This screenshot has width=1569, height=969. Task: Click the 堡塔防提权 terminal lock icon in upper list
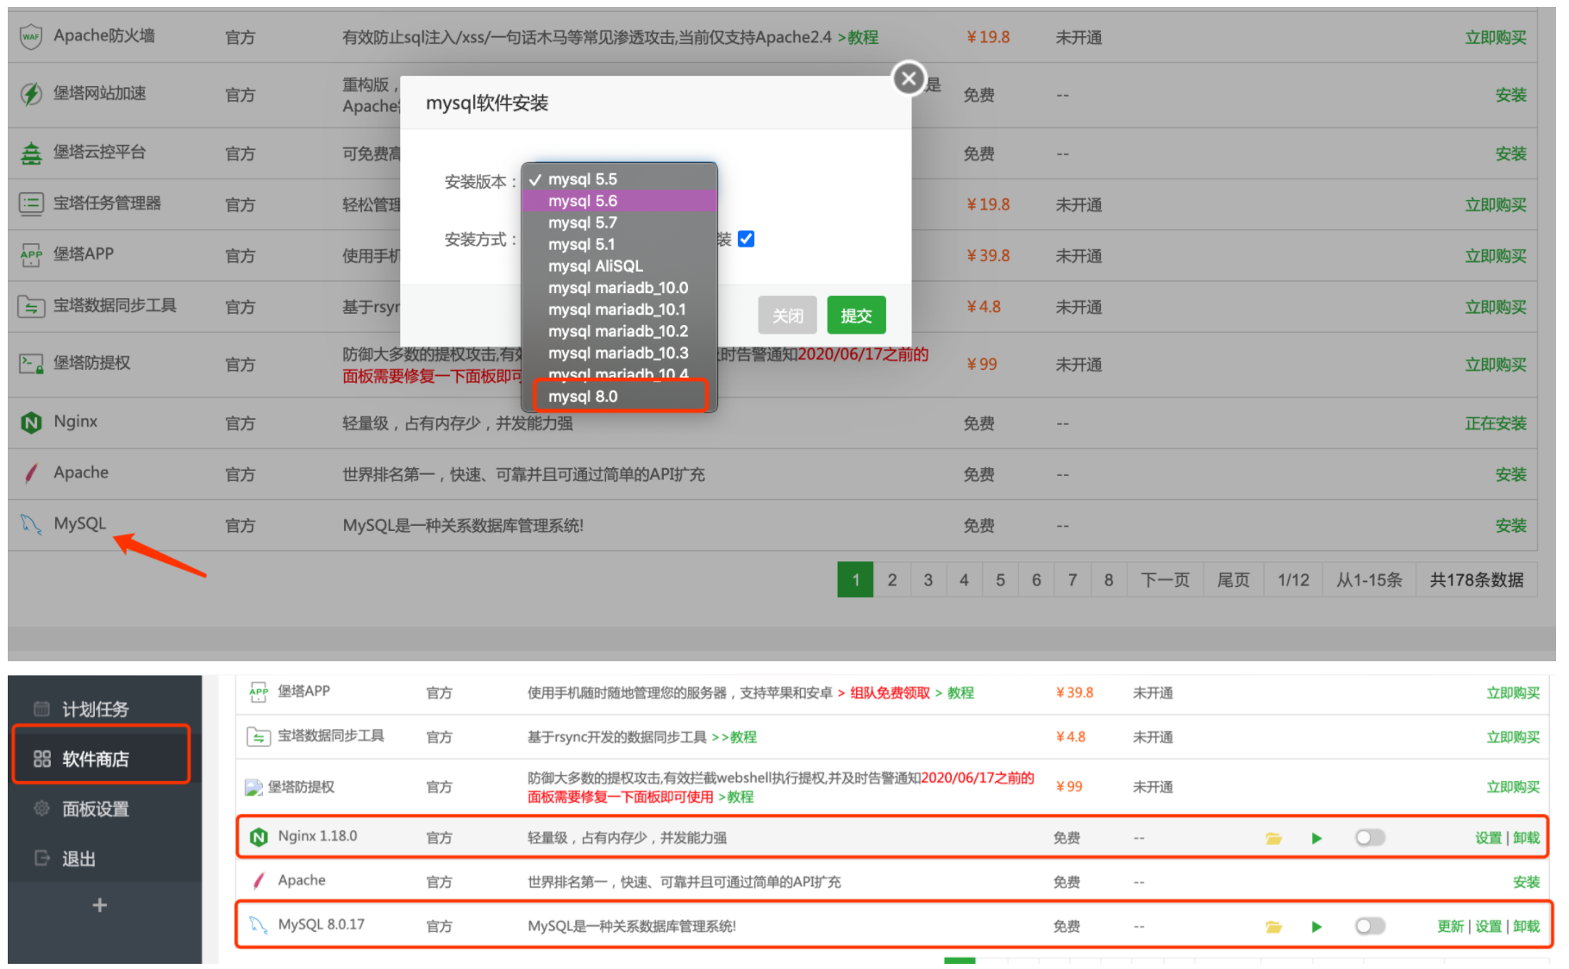coord(31,364)
